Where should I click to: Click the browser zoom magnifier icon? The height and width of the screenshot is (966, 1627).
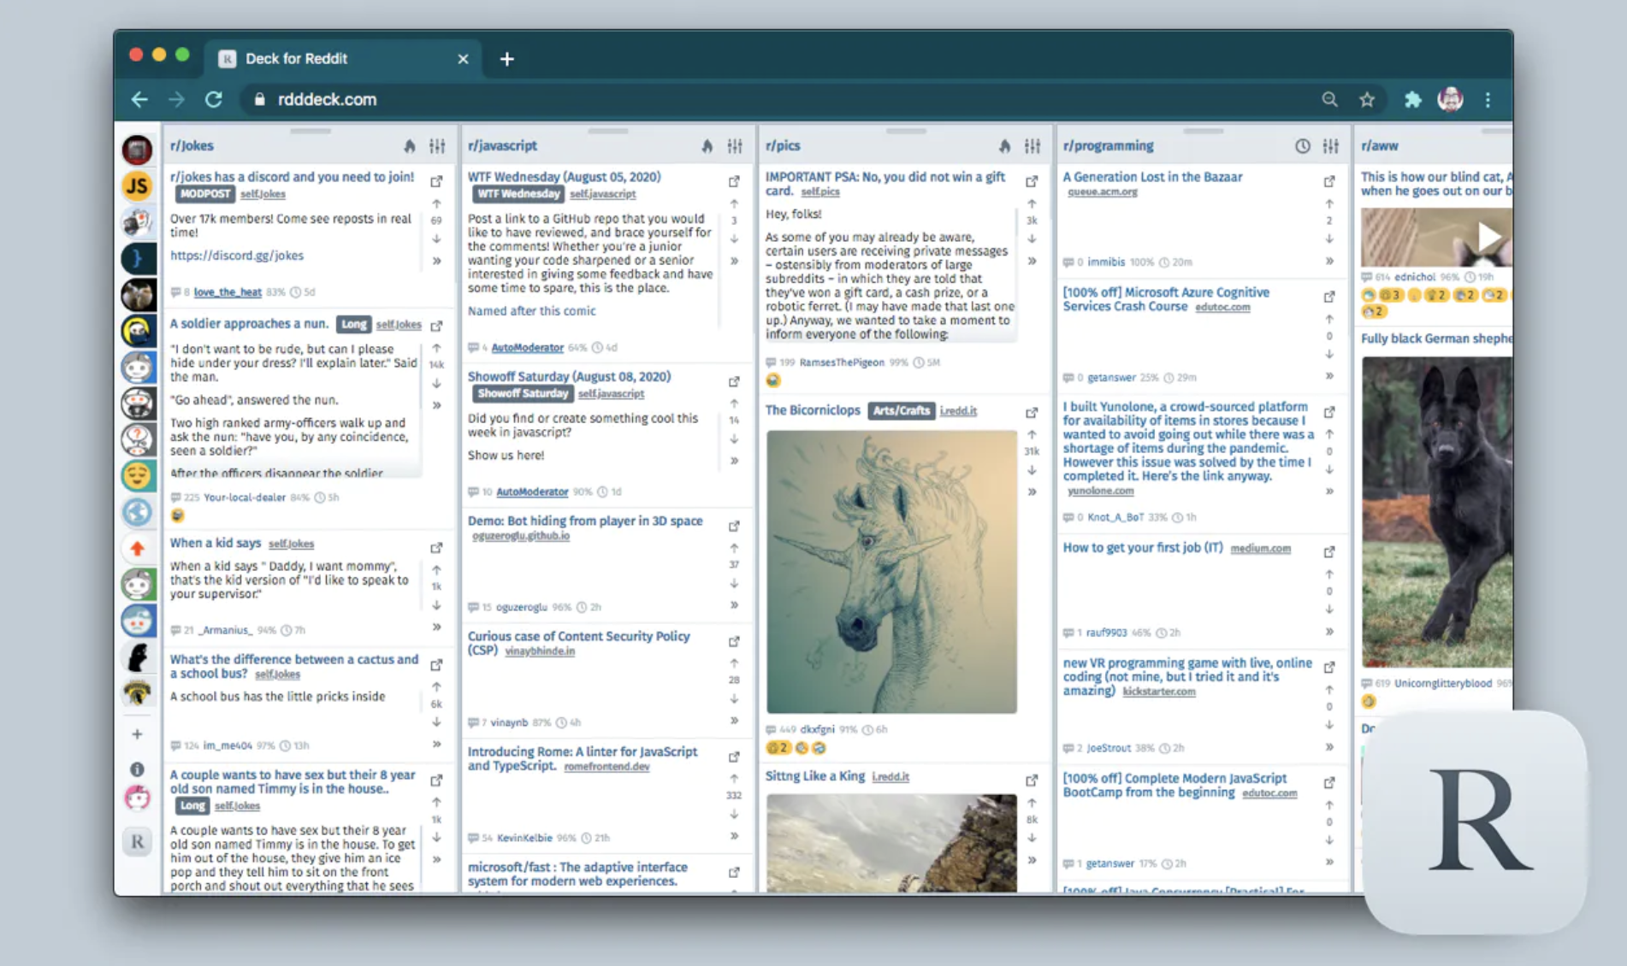1329,99
